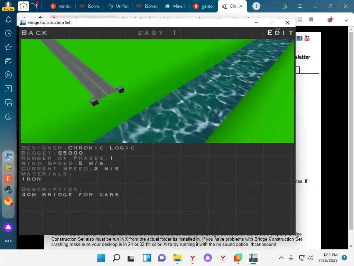Image resolution: width=354 pixels, height=266 pixels.
Task: Open notifications bell in sidebar
Action: [8, 20]
